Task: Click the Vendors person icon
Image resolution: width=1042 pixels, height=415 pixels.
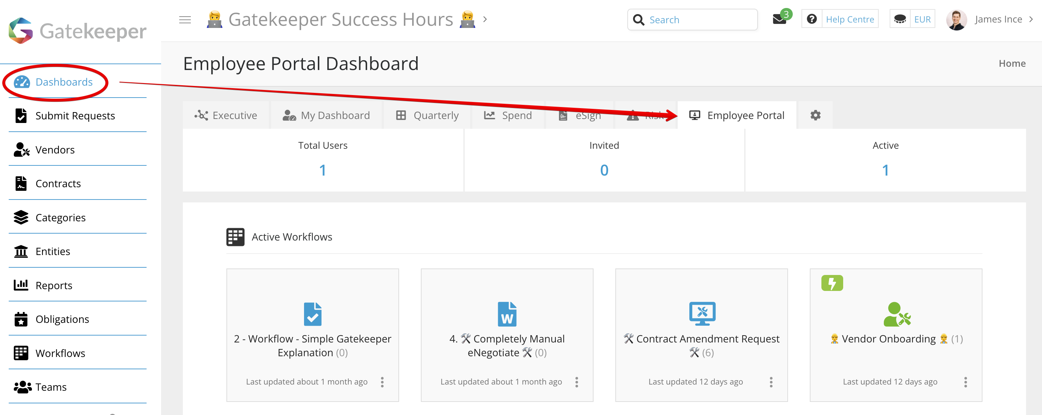Action: pos(21,150)
